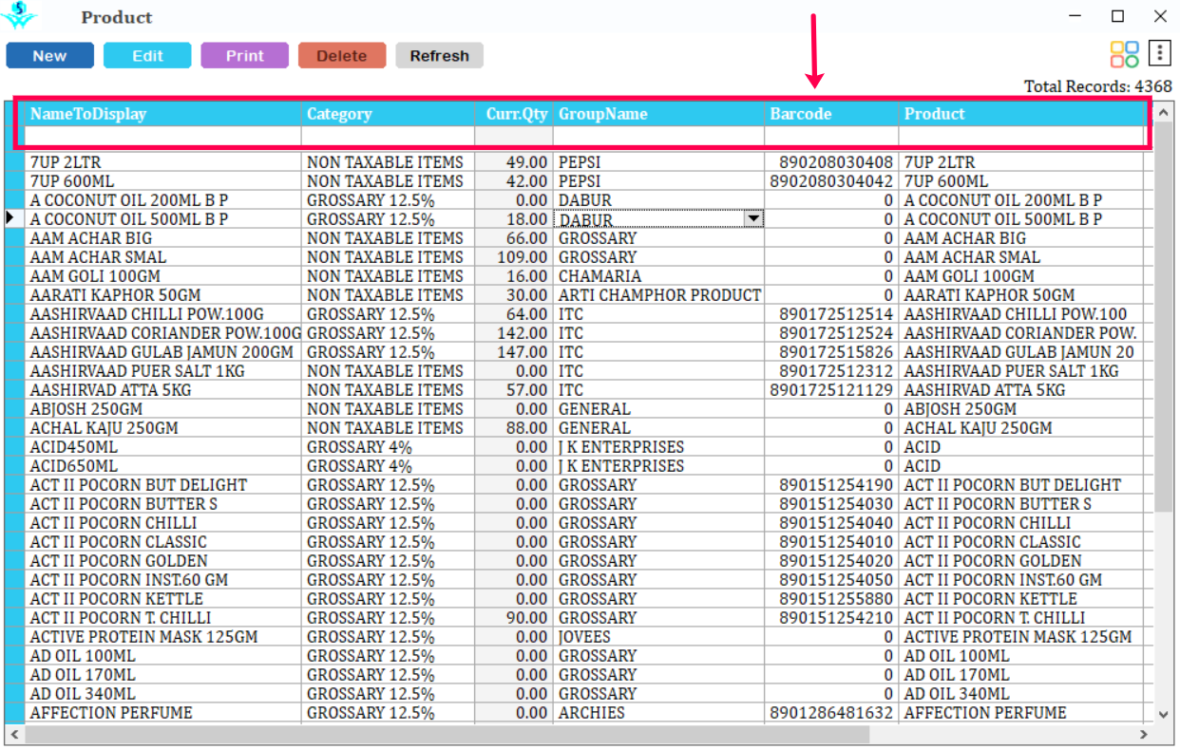The width and height of the screenshot is (1180, 749).
Task: Sort by Barcode column header
Action: tap(831, 114)
